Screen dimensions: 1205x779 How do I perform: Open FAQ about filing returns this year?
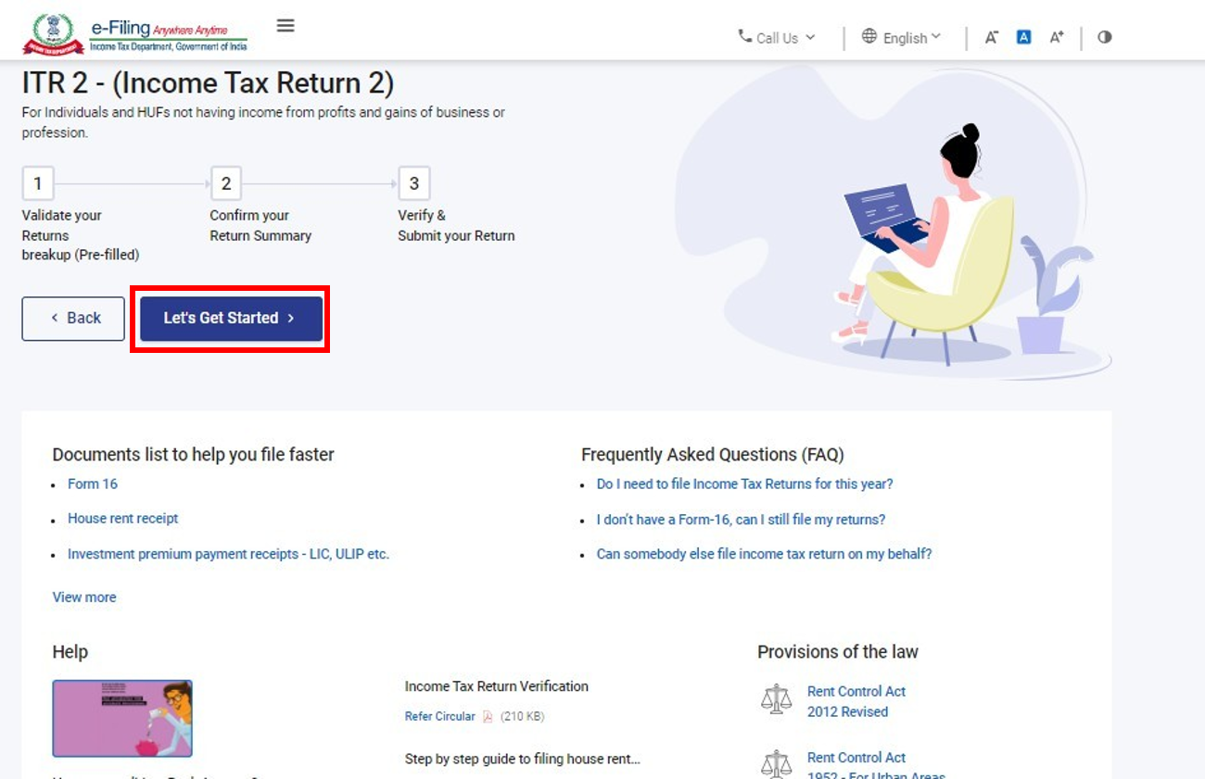(744, 484)
